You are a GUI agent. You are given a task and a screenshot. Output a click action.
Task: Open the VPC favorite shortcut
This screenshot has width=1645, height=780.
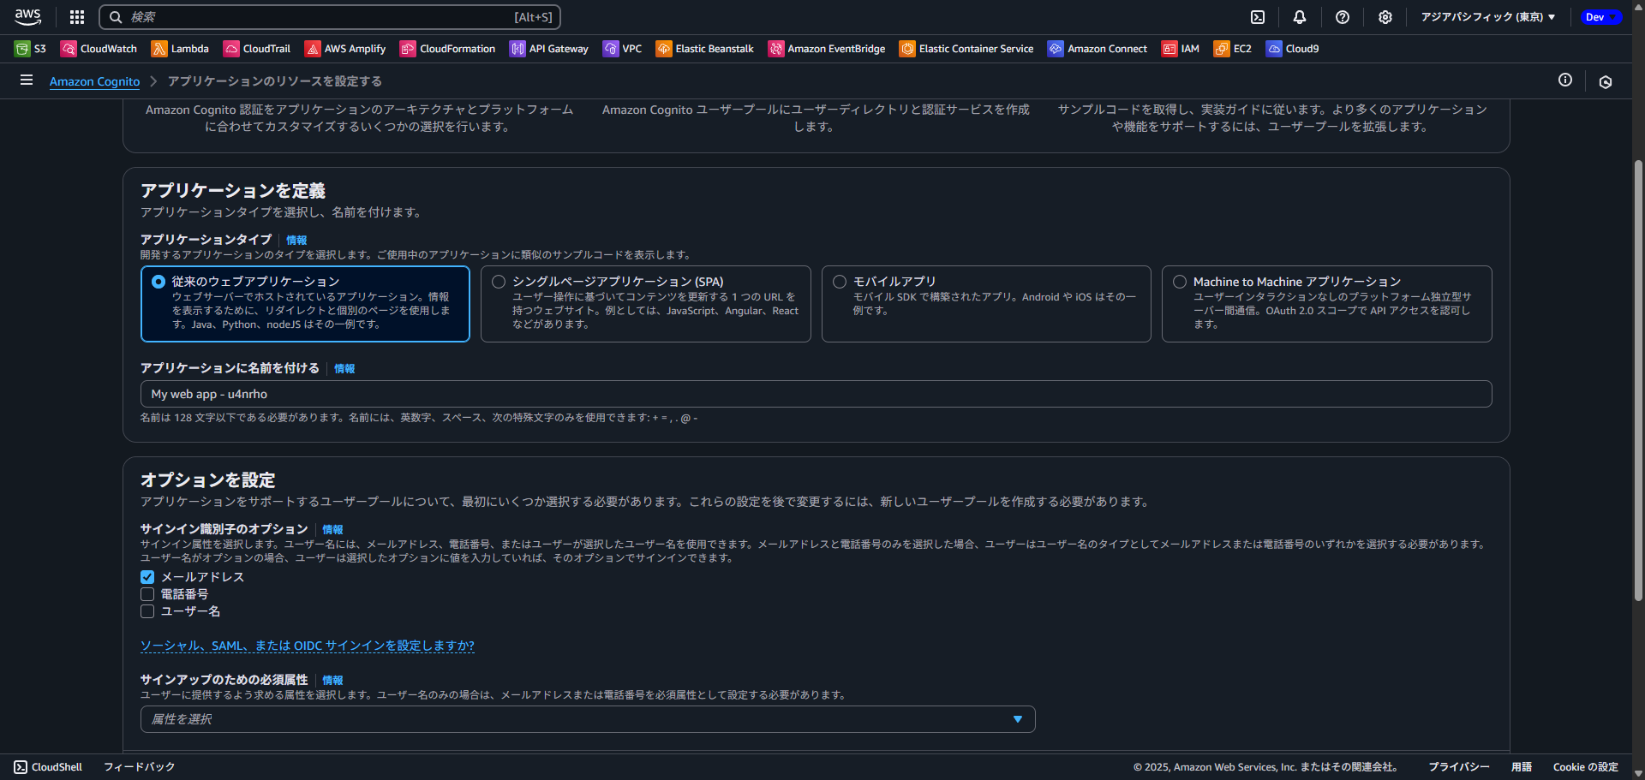pos(622,49)
